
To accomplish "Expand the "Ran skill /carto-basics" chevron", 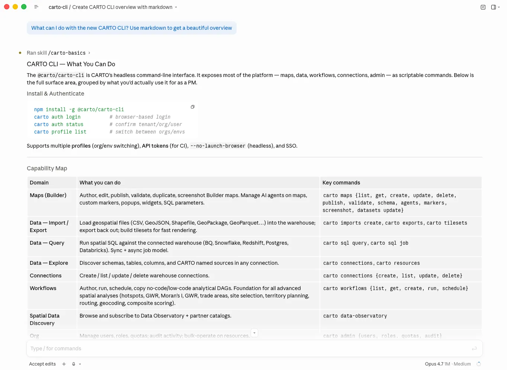I will (x=89, y=53).
